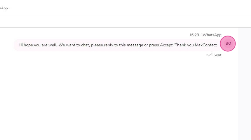Click 'please reply to this message' text
The height and width of the screenshot is (140, 251).
click(117, 45)
